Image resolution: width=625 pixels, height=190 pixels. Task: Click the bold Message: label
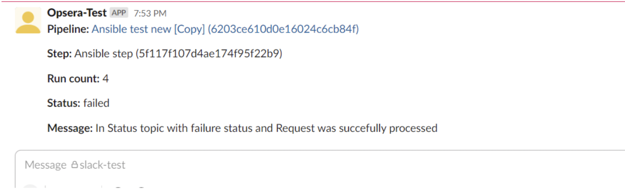point(70,128)
